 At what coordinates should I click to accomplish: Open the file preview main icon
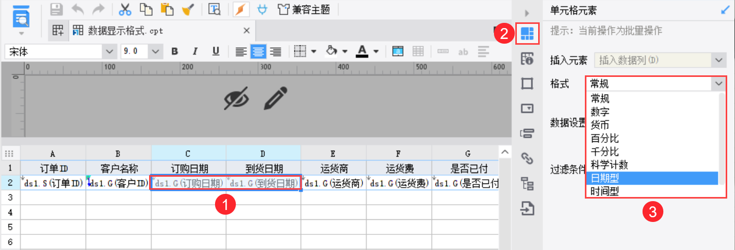click(x=21, y=16)
